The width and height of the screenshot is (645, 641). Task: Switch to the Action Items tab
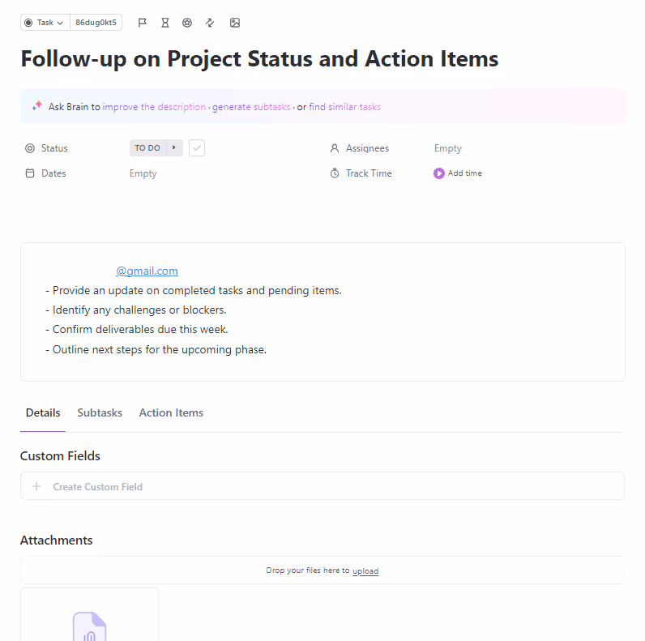click(x=171, y=413)
